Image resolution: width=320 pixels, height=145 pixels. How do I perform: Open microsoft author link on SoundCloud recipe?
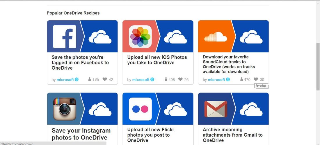216,80
